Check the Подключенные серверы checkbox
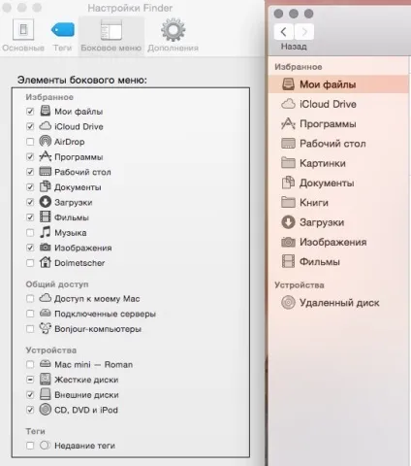The height and width of the screenshot is (466, 411). click(x=30, y=314)
